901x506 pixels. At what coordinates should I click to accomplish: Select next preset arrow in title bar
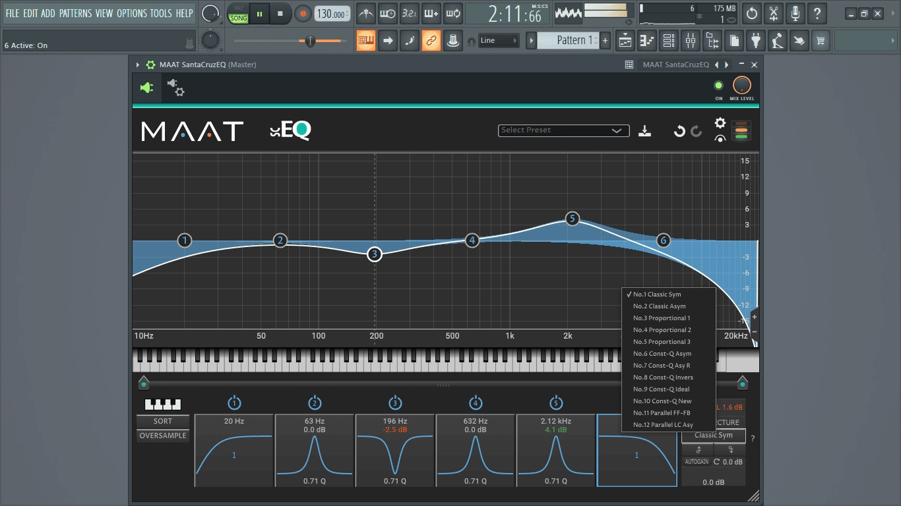pos(727,65)
